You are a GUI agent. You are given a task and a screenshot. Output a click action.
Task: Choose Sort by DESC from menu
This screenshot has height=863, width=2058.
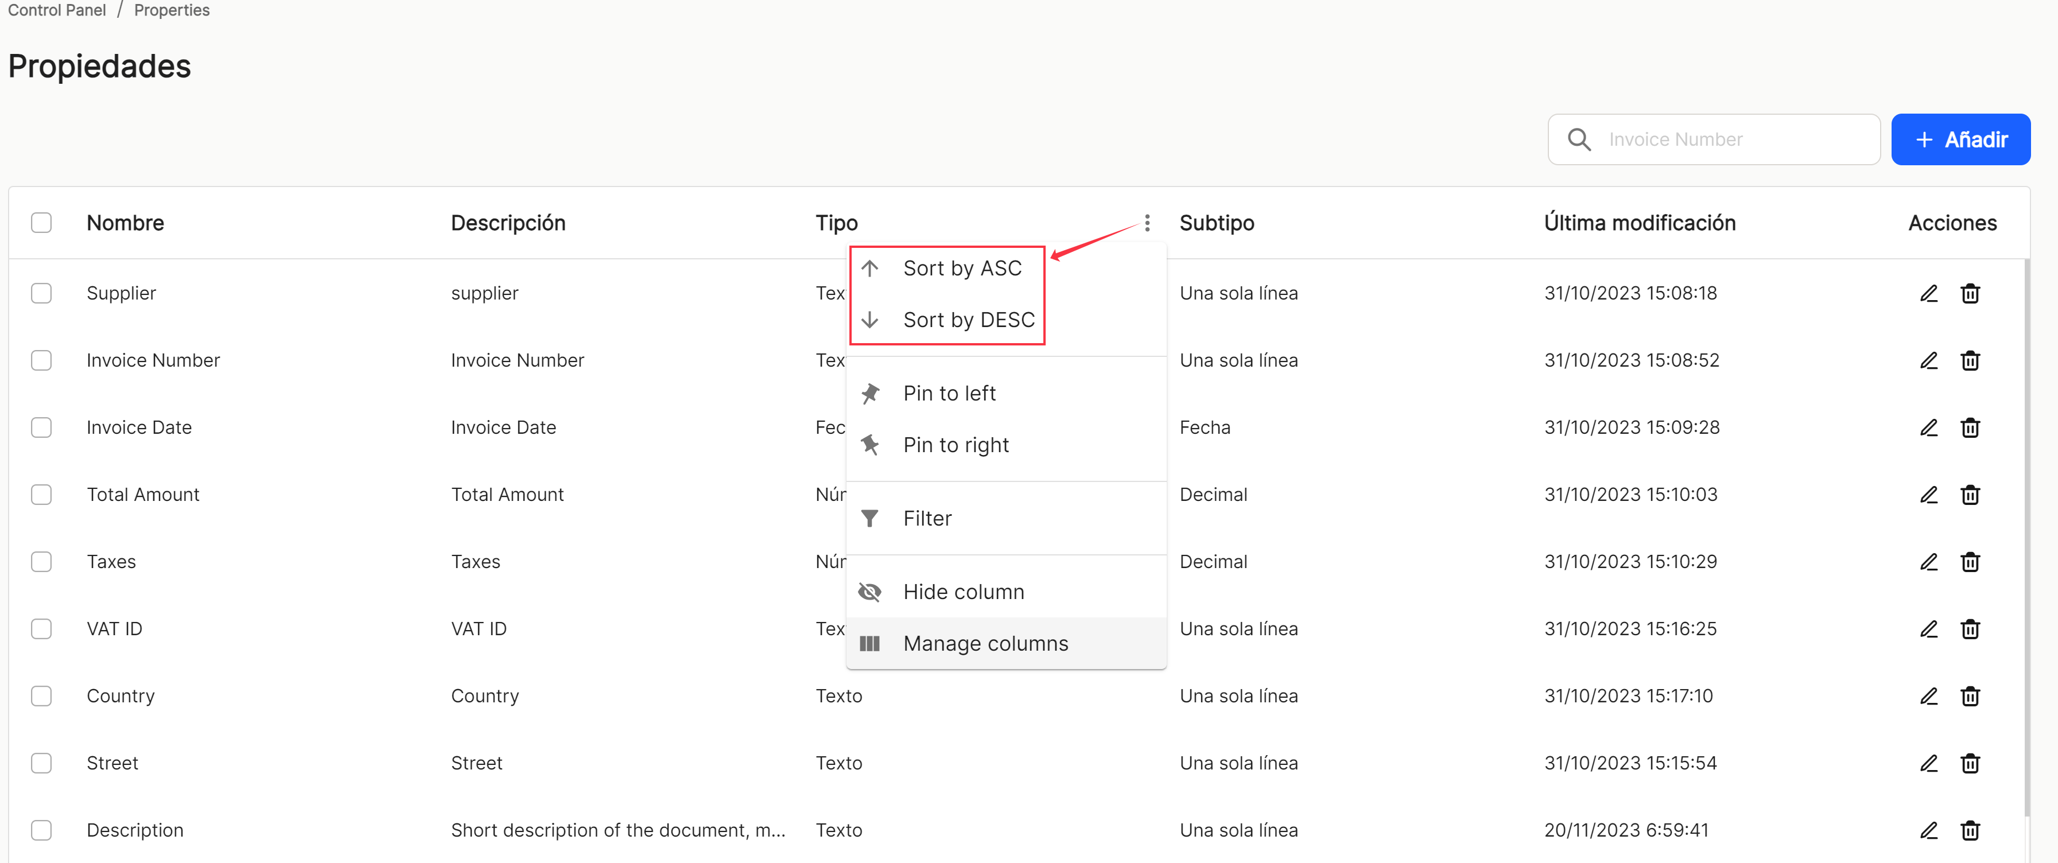pos(1006,320)
